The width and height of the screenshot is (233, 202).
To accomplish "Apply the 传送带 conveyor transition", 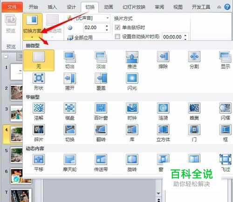I will click(101, 163).
